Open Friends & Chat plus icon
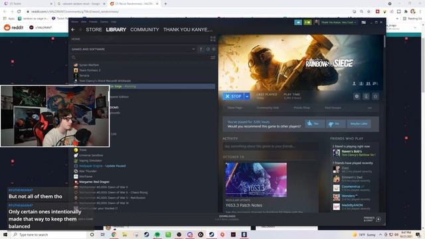This screenshot has width=425, height=239. click(379, 219)
